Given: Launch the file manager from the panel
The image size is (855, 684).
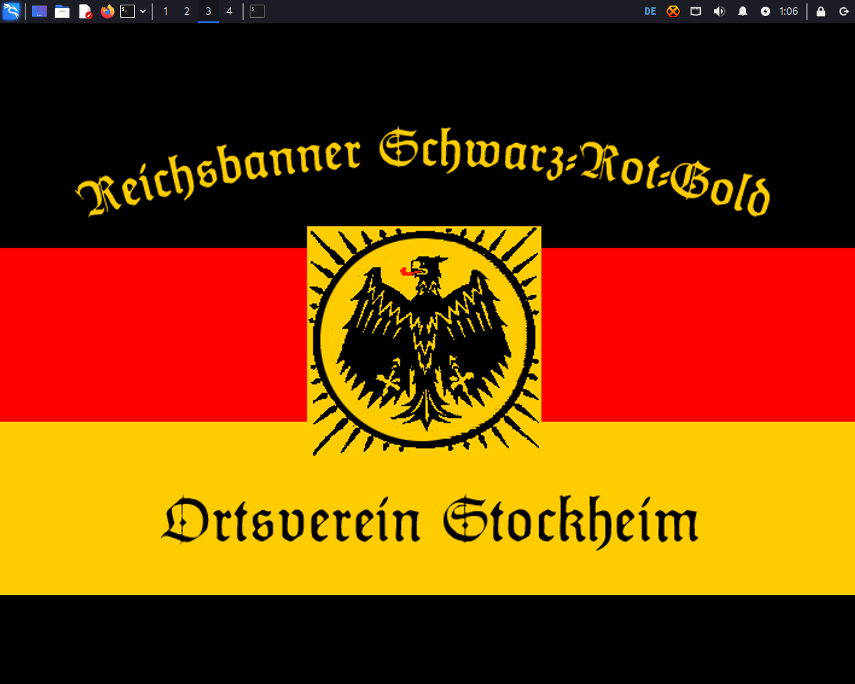Looking at the screenshot, I should [x=62, y=11].
